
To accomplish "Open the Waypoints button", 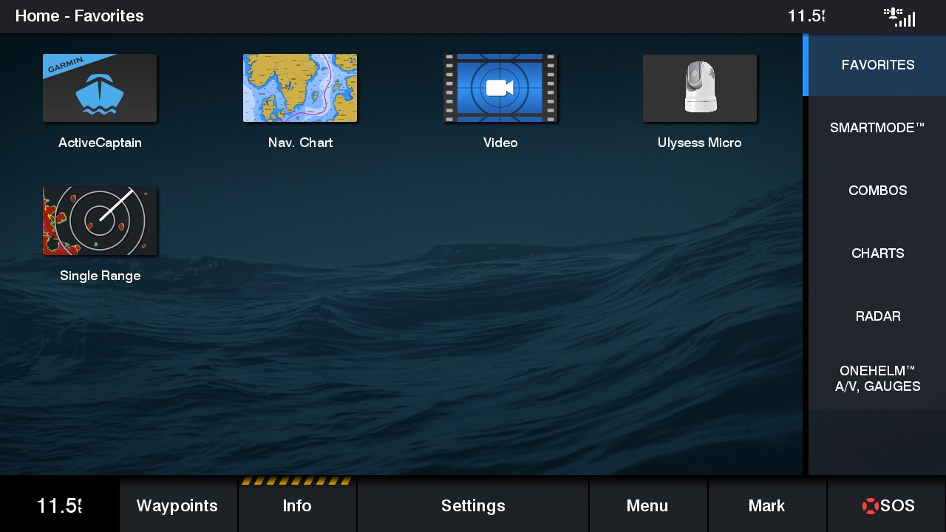I will pos(178,505).
